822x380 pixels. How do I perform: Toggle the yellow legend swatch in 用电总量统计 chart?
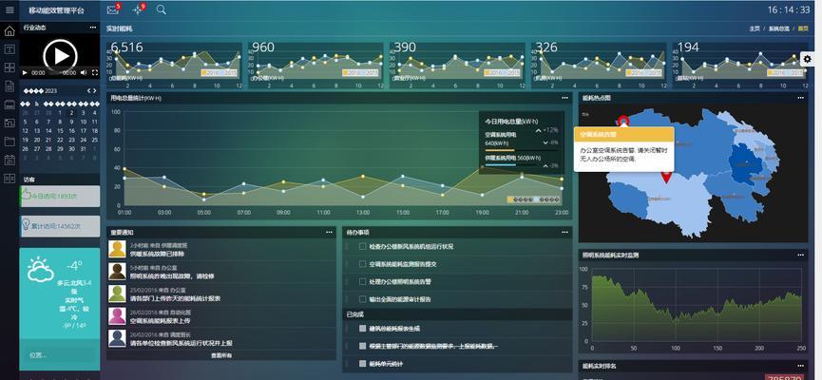[510, 199]
